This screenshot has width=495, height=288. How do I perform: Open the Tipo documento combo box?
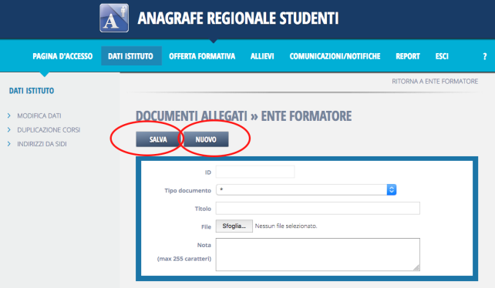306,189
